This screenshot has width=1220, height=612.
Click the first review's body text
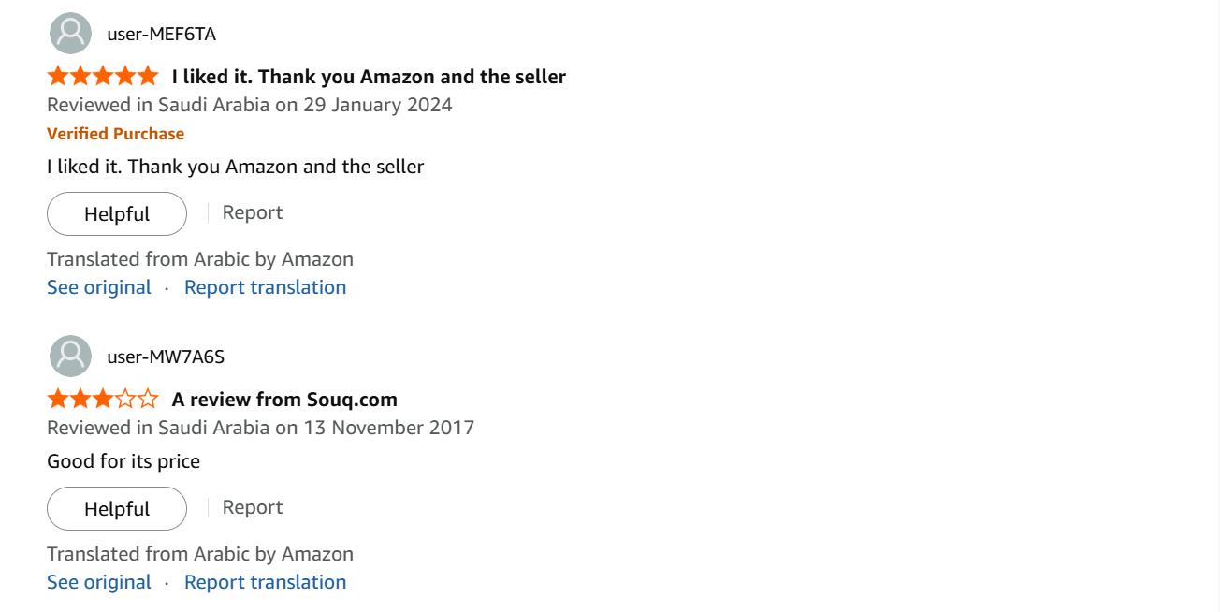pyautogui.click(x=236, y=167)
